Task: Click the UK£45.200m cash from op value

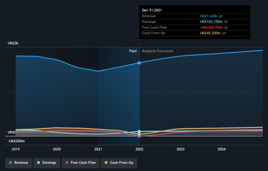Action: coord(210,33)
